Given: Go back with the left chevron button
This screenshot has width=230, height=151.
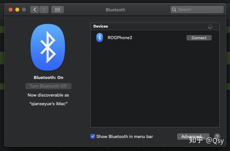Looking at the screenshot, I should [x=35, y=10].
